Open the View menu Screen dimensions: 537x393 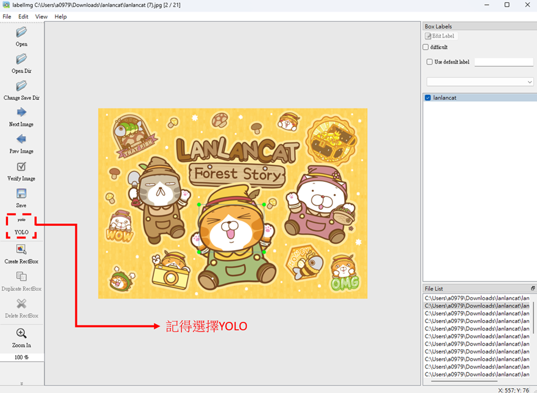coord(41,16)
